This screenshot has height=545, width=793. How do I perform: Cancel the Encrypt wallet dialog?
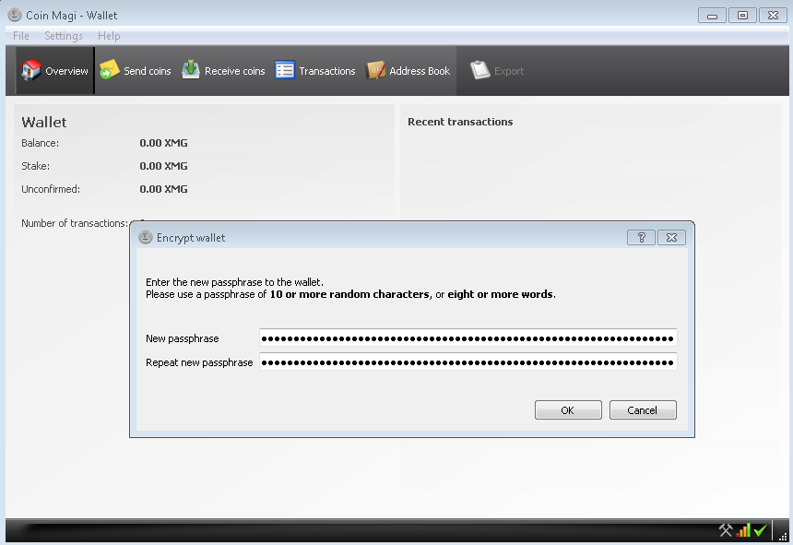pyautogui.click(x=643, y=410)
